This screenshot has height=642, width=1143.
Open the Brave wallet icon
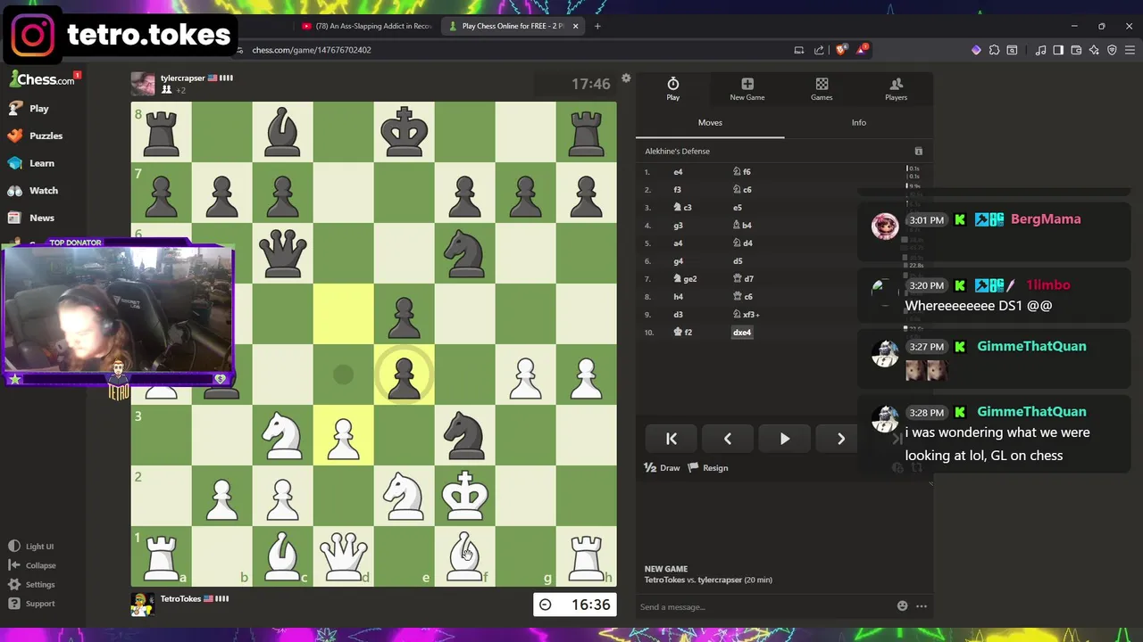pos(1076,50)
